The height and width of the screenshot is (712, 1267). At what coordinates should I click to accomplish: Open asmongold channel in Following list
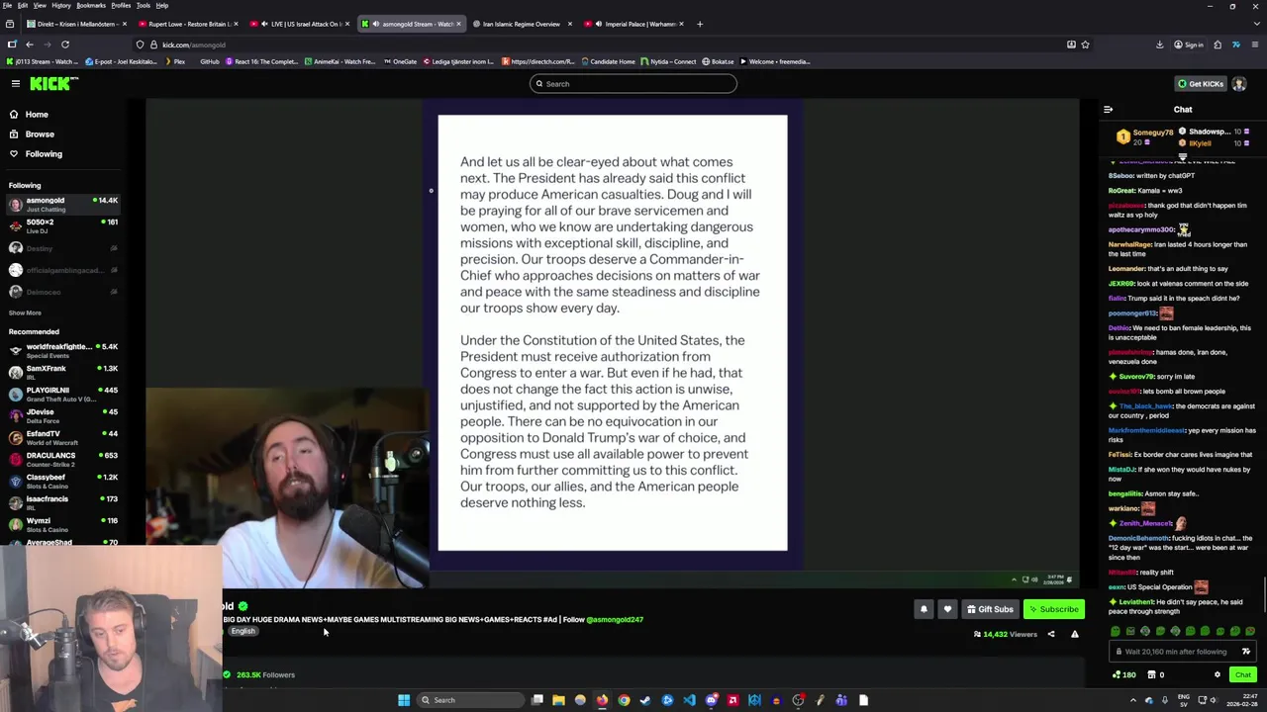[62, 205]
